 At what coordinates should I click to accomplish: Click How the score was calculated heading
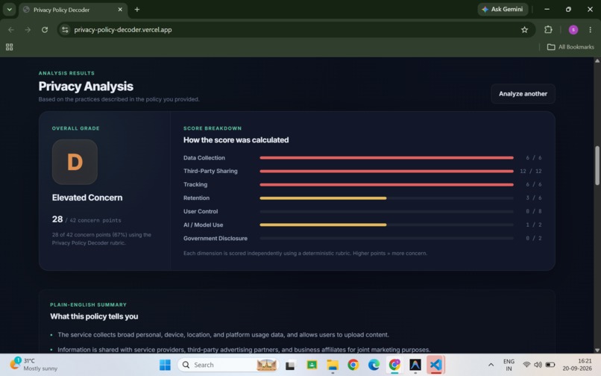point(236,140)
